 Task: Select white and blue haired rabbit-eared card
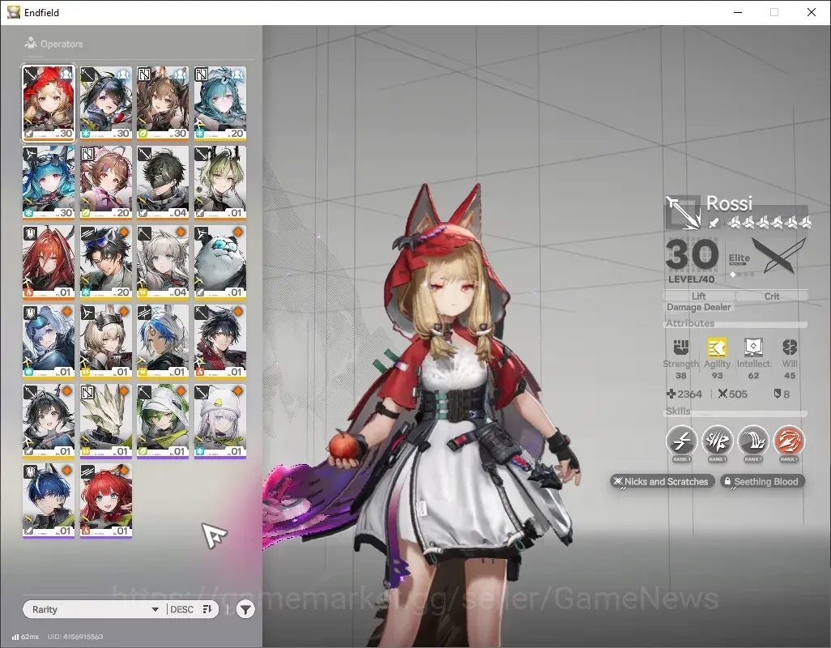pyautogui.click(x=163, y=342)
